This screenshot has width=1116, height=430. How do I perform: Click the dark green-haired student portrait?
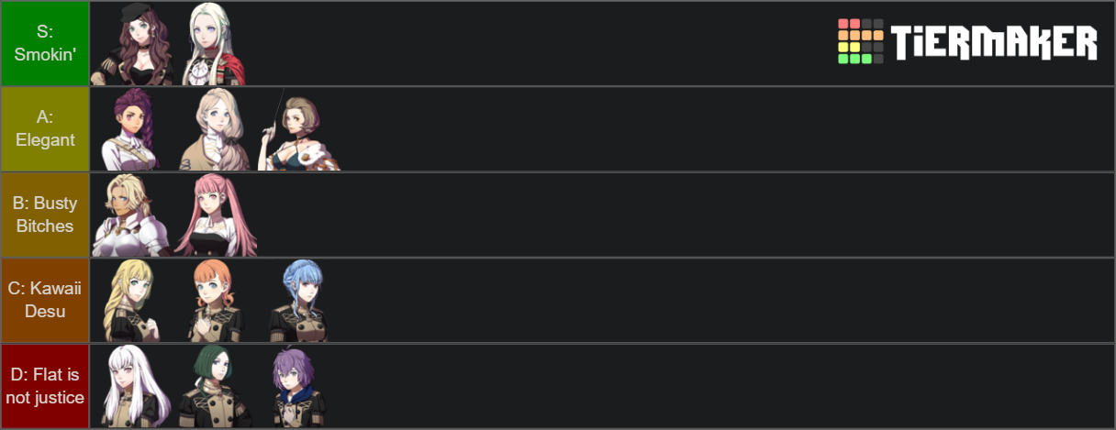[216, 386]
